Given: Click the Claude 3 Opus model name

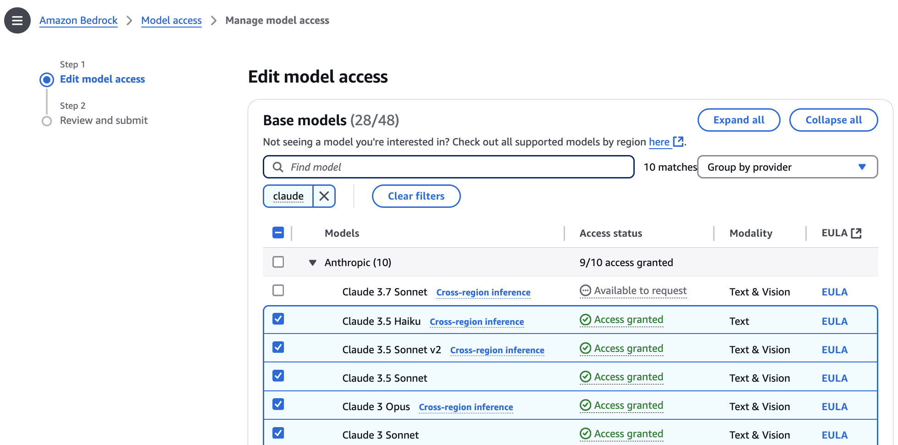Looking at the screenshot, I should (376, 407).
